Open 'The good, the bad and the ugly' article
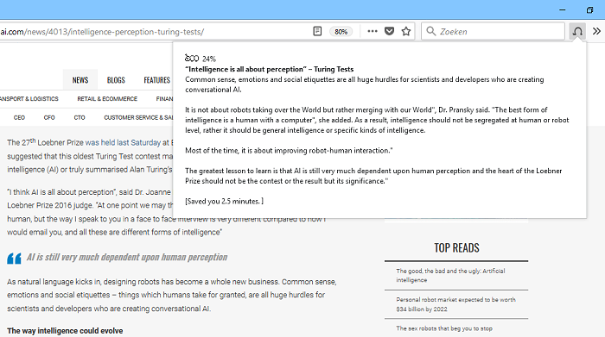Viewport: 605px width, 337px height. click(450, 276)
